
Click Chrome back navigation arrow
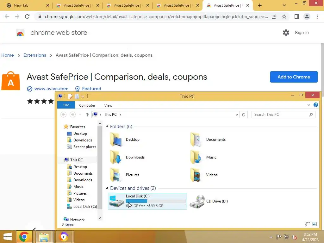point(7,16)
